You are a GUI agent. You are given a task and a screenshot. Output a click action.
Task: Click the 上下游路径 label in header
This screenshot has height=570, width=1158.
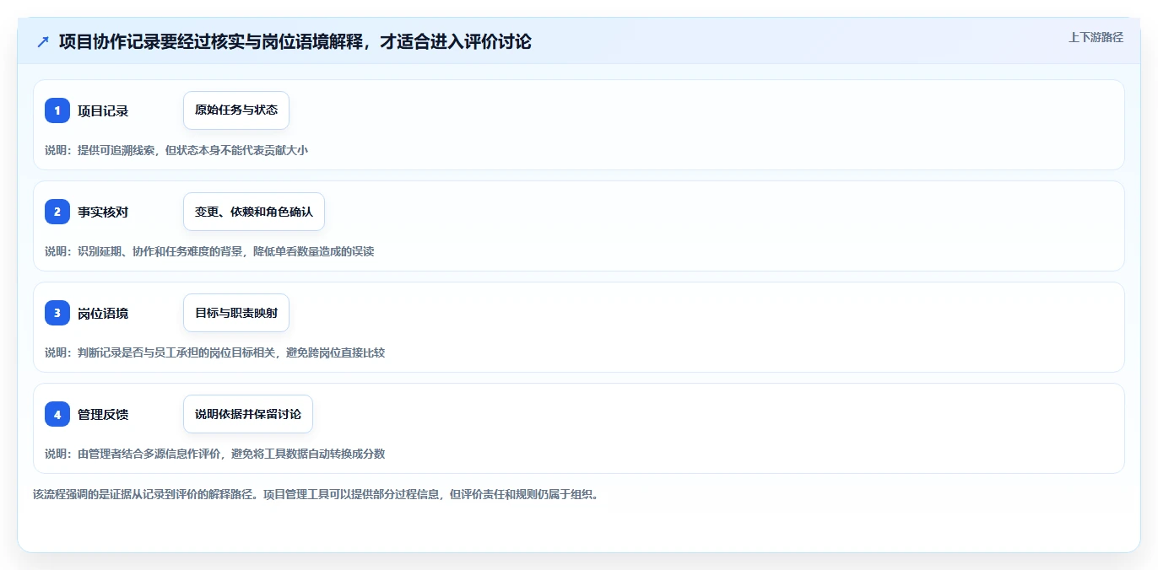[x=1096, y=37]
